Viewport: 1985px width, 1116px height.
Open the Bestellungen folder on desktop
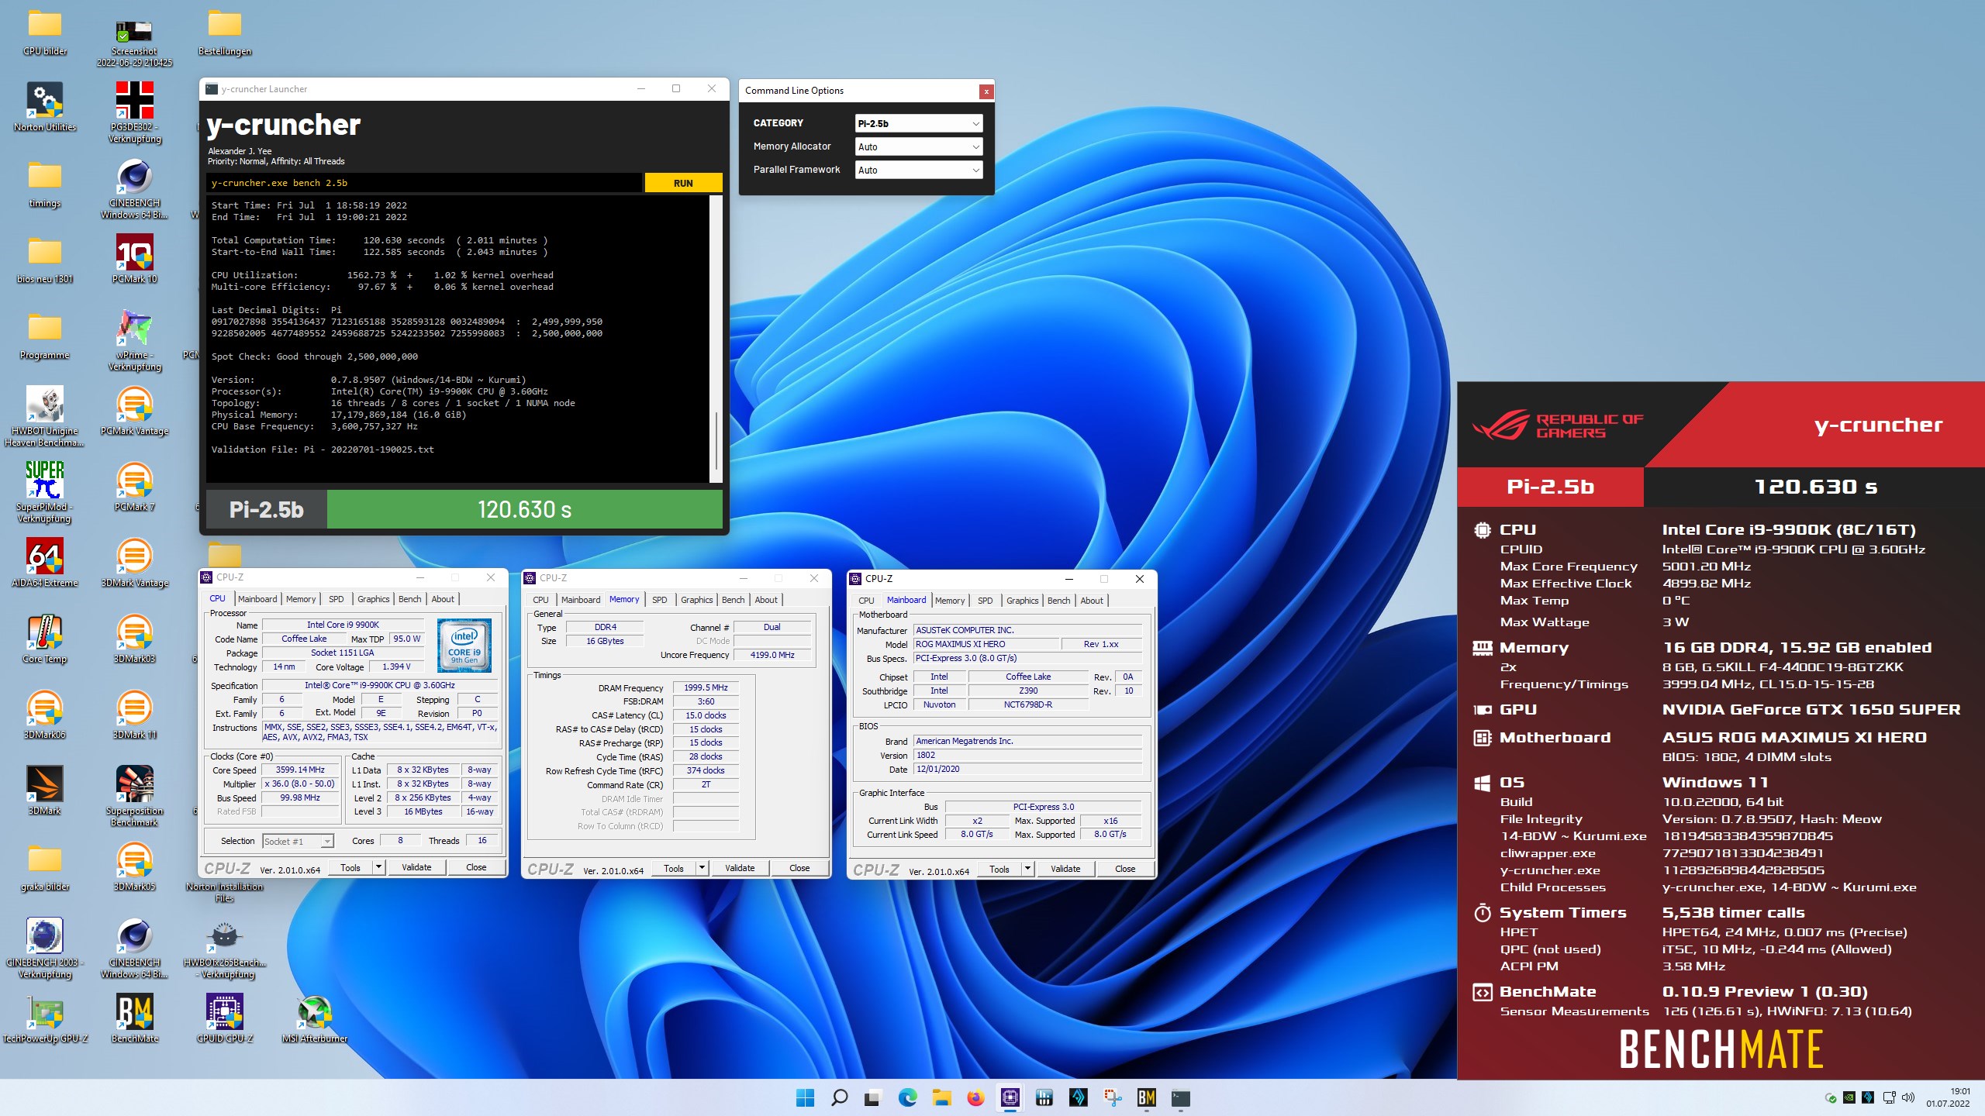pos(224,31)
